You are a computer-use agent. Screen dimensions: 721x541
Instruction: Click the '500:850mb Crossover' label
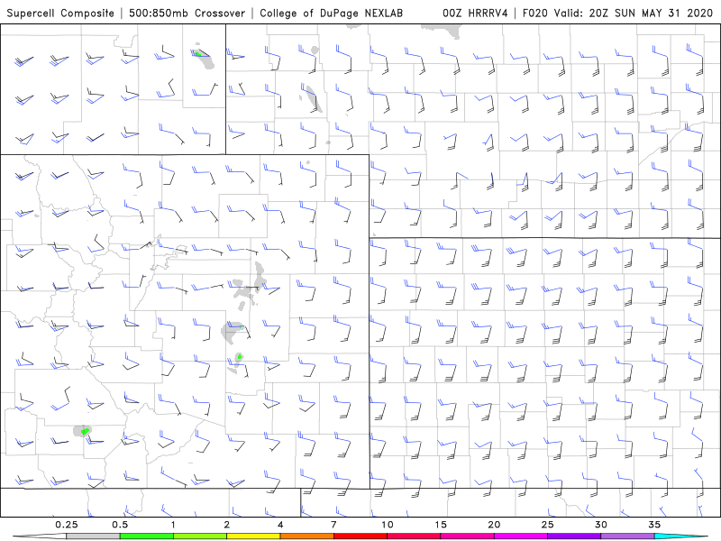point(187,13)
